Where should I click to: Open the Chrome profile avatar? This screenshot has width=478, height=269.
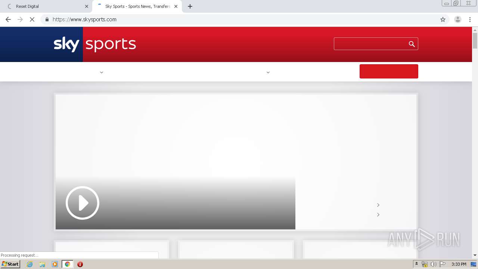tap(457, 19)
